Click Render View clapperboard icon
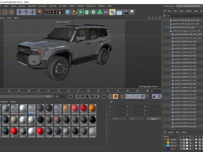The width and height of the screenshot is (203, 152). click(47, 12)
